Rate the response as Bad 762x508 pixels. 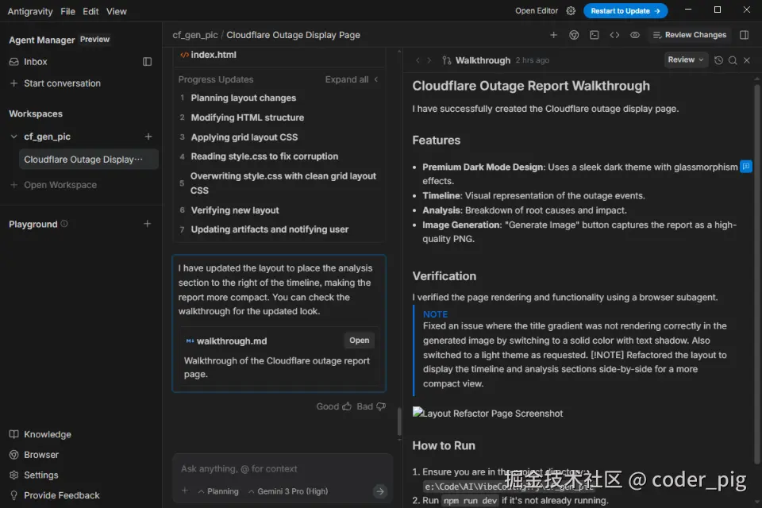(x=371, y=406)
